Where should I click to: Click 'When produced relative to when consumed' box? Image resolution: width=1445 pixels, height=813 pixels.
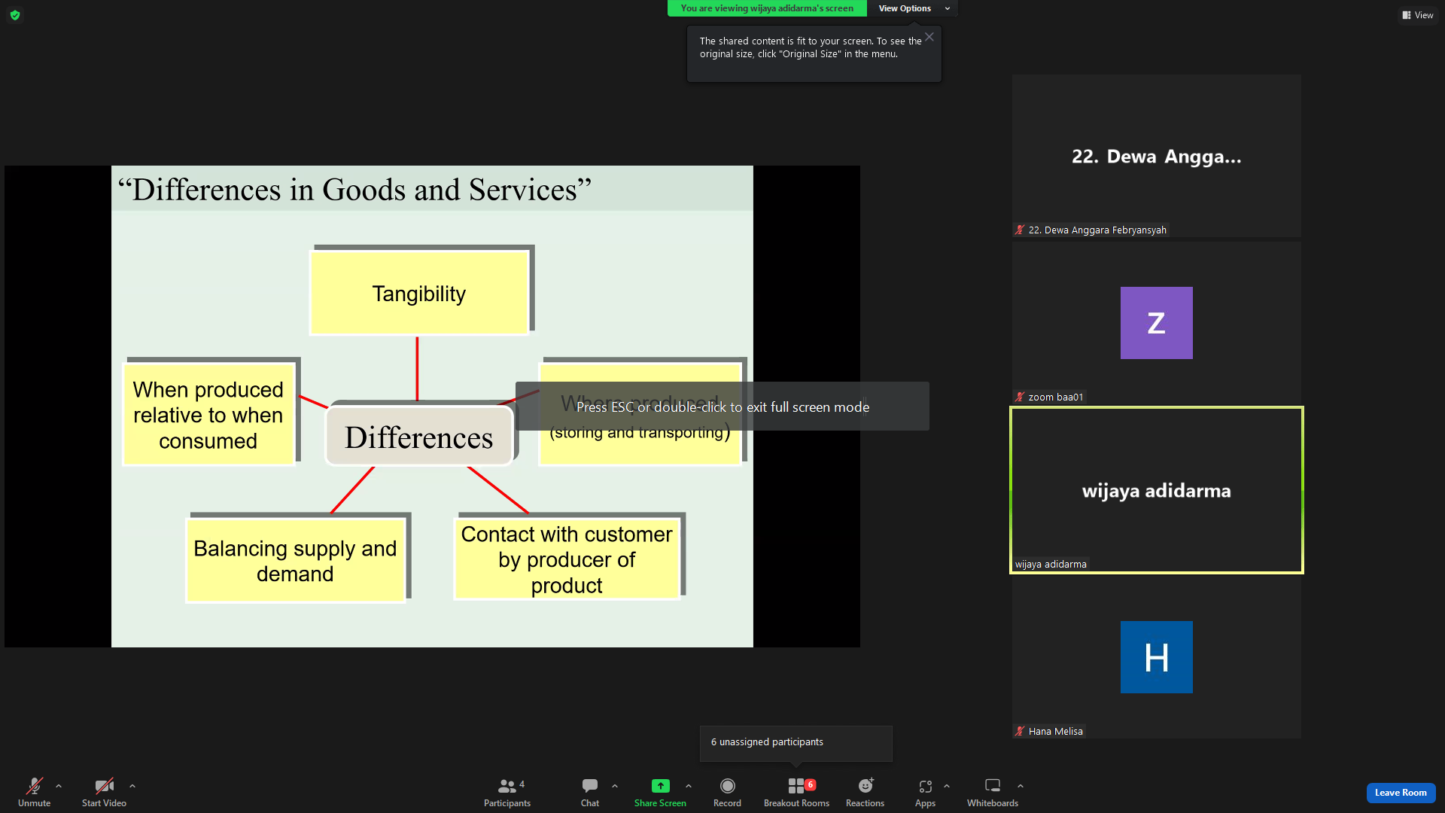coord(208,415)
